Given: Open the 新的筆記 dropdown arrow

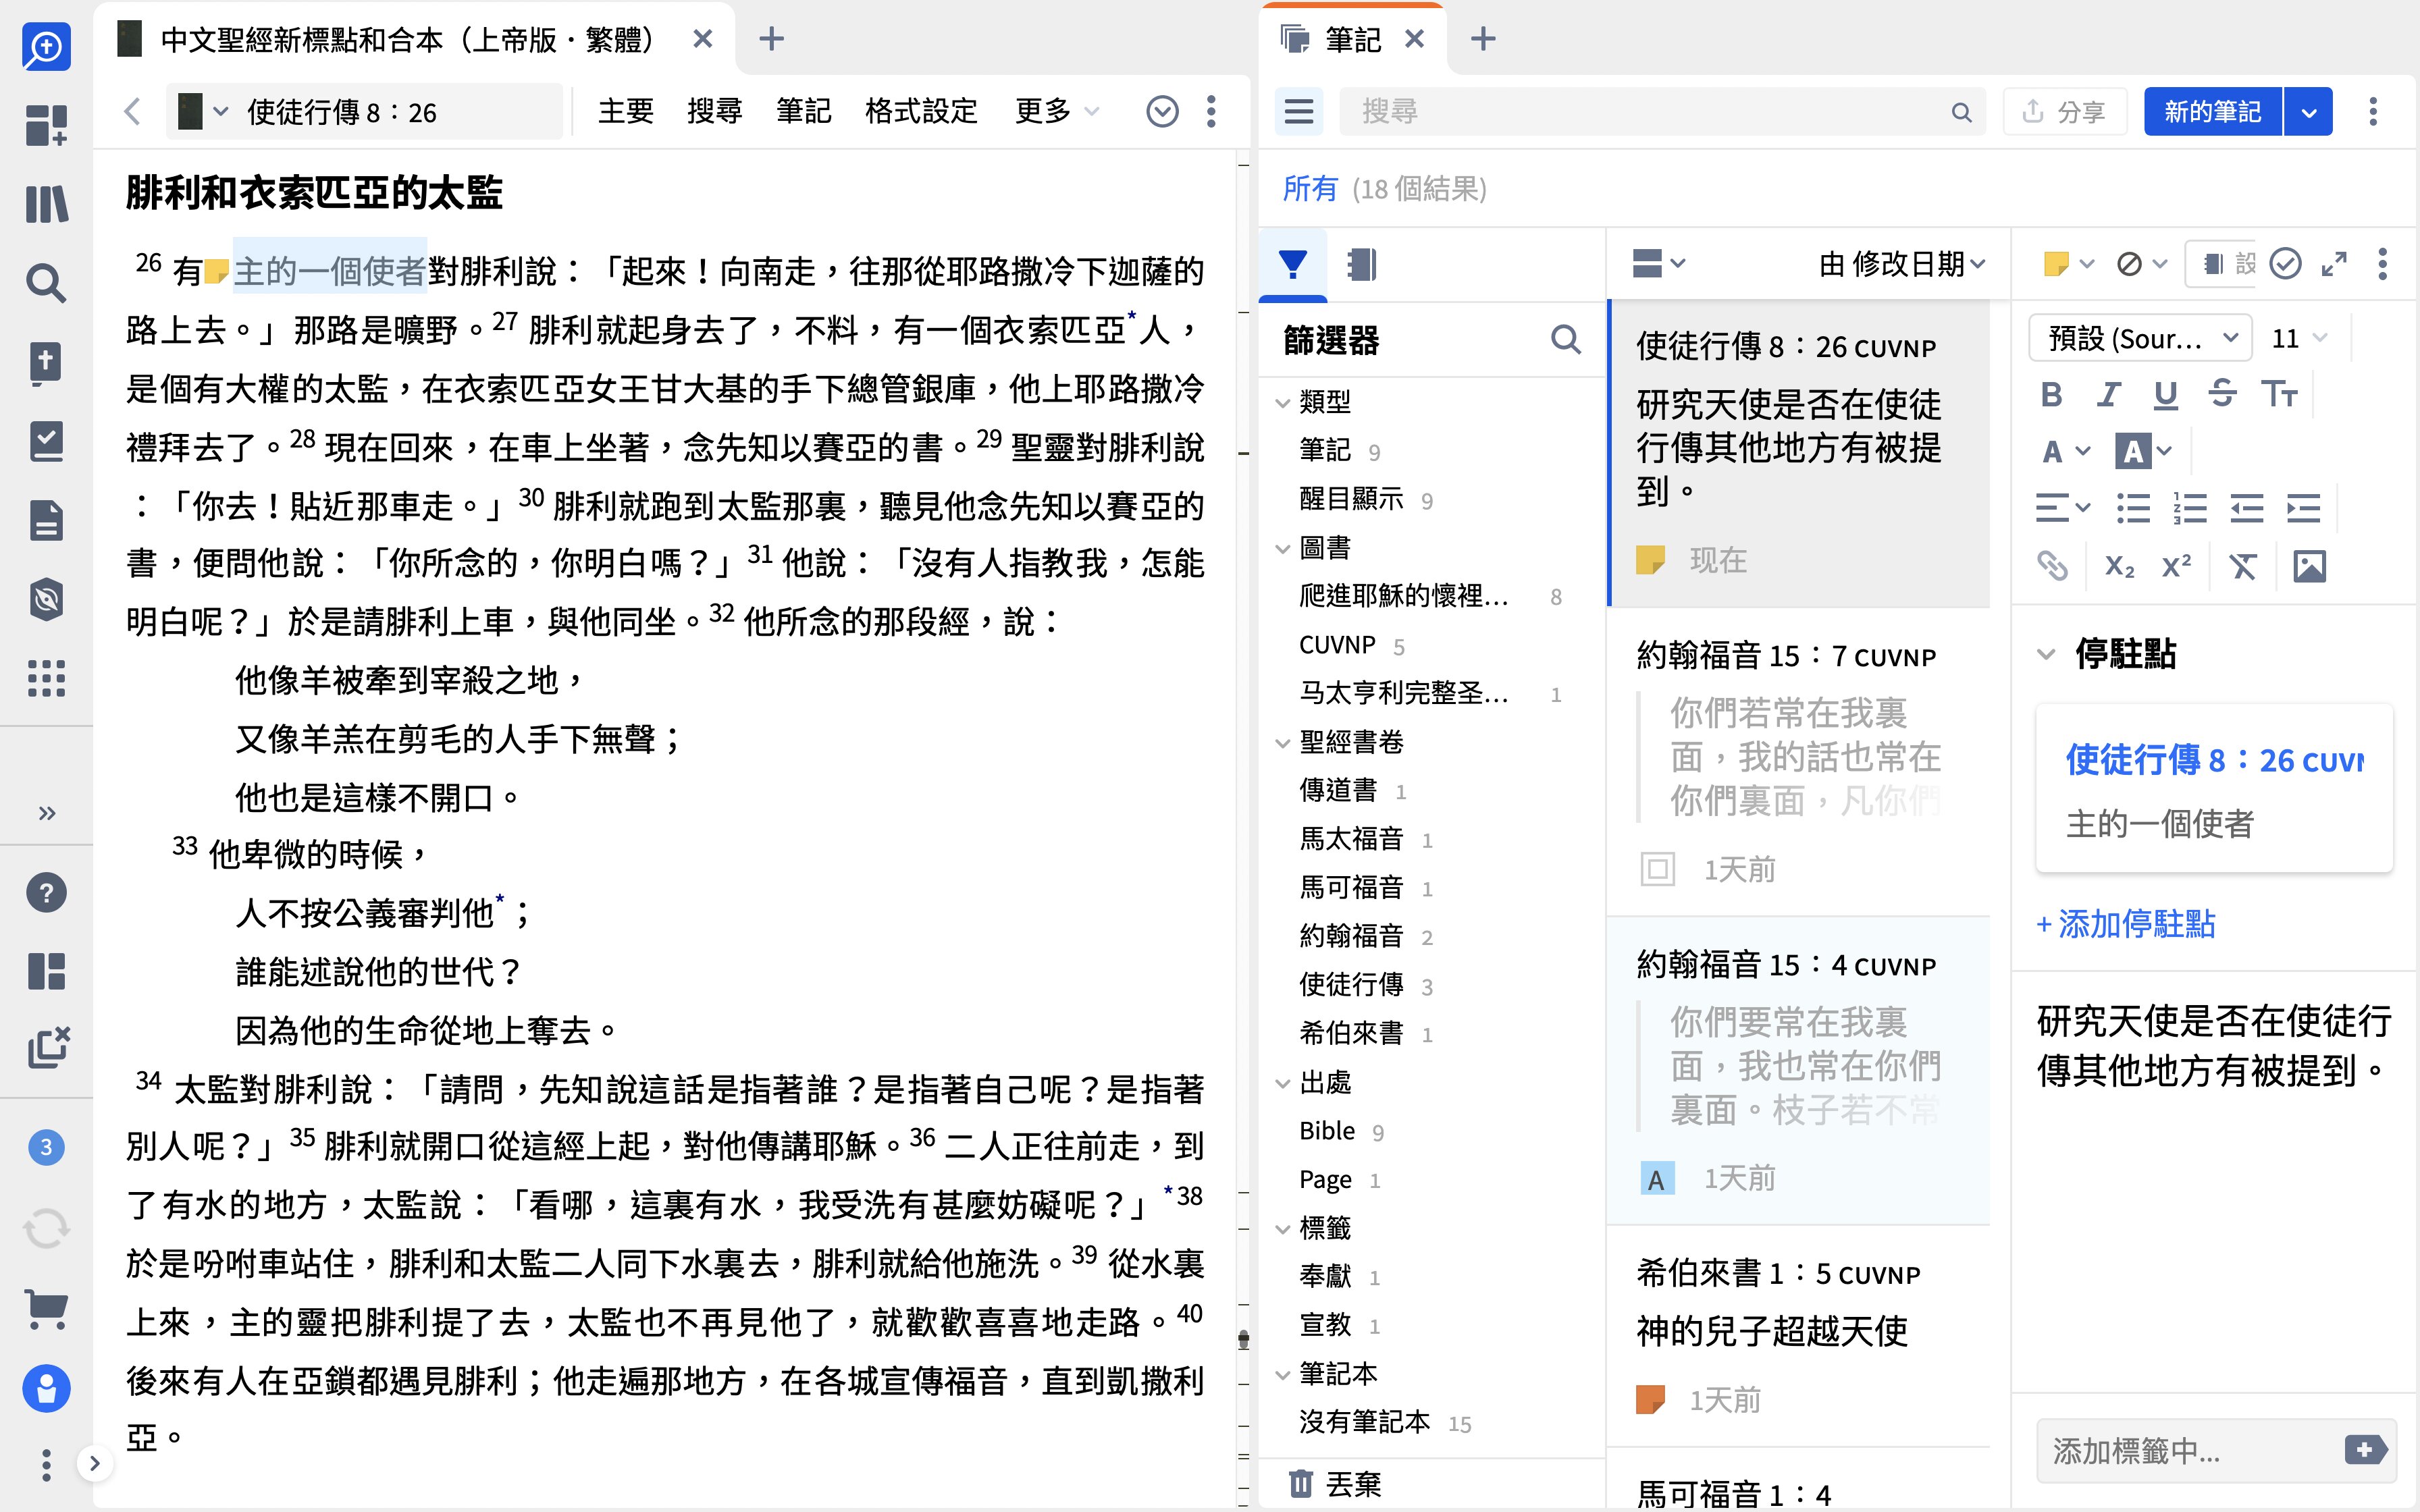Looking at the screenshot, I should [2308, 111].
